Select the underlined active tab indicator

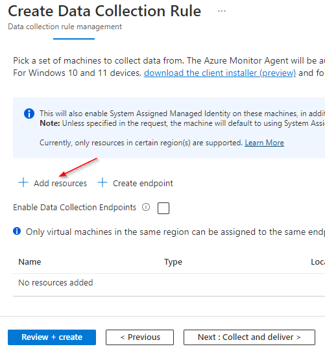click(74, 39)
